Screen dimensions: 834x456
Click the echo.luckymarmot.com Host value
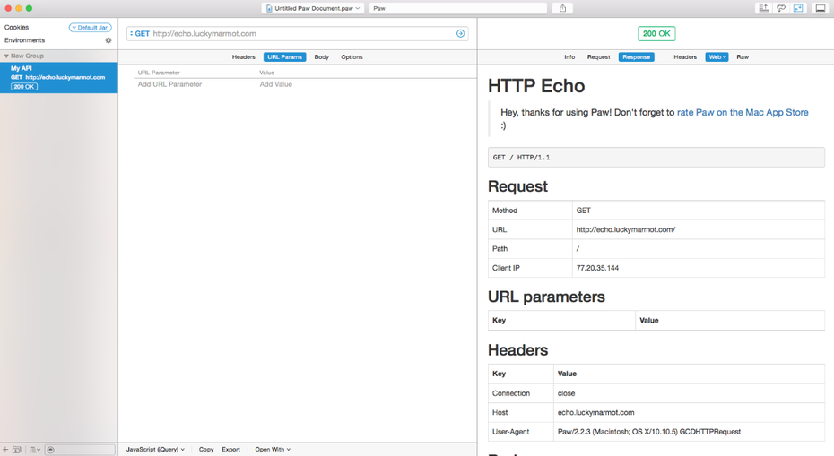pyautogui.click(x=595, y=412)
